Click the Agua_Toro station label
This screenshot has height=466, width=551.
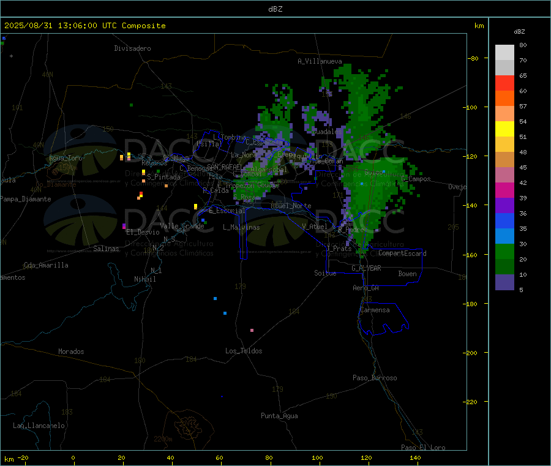(x=66, y=158)
